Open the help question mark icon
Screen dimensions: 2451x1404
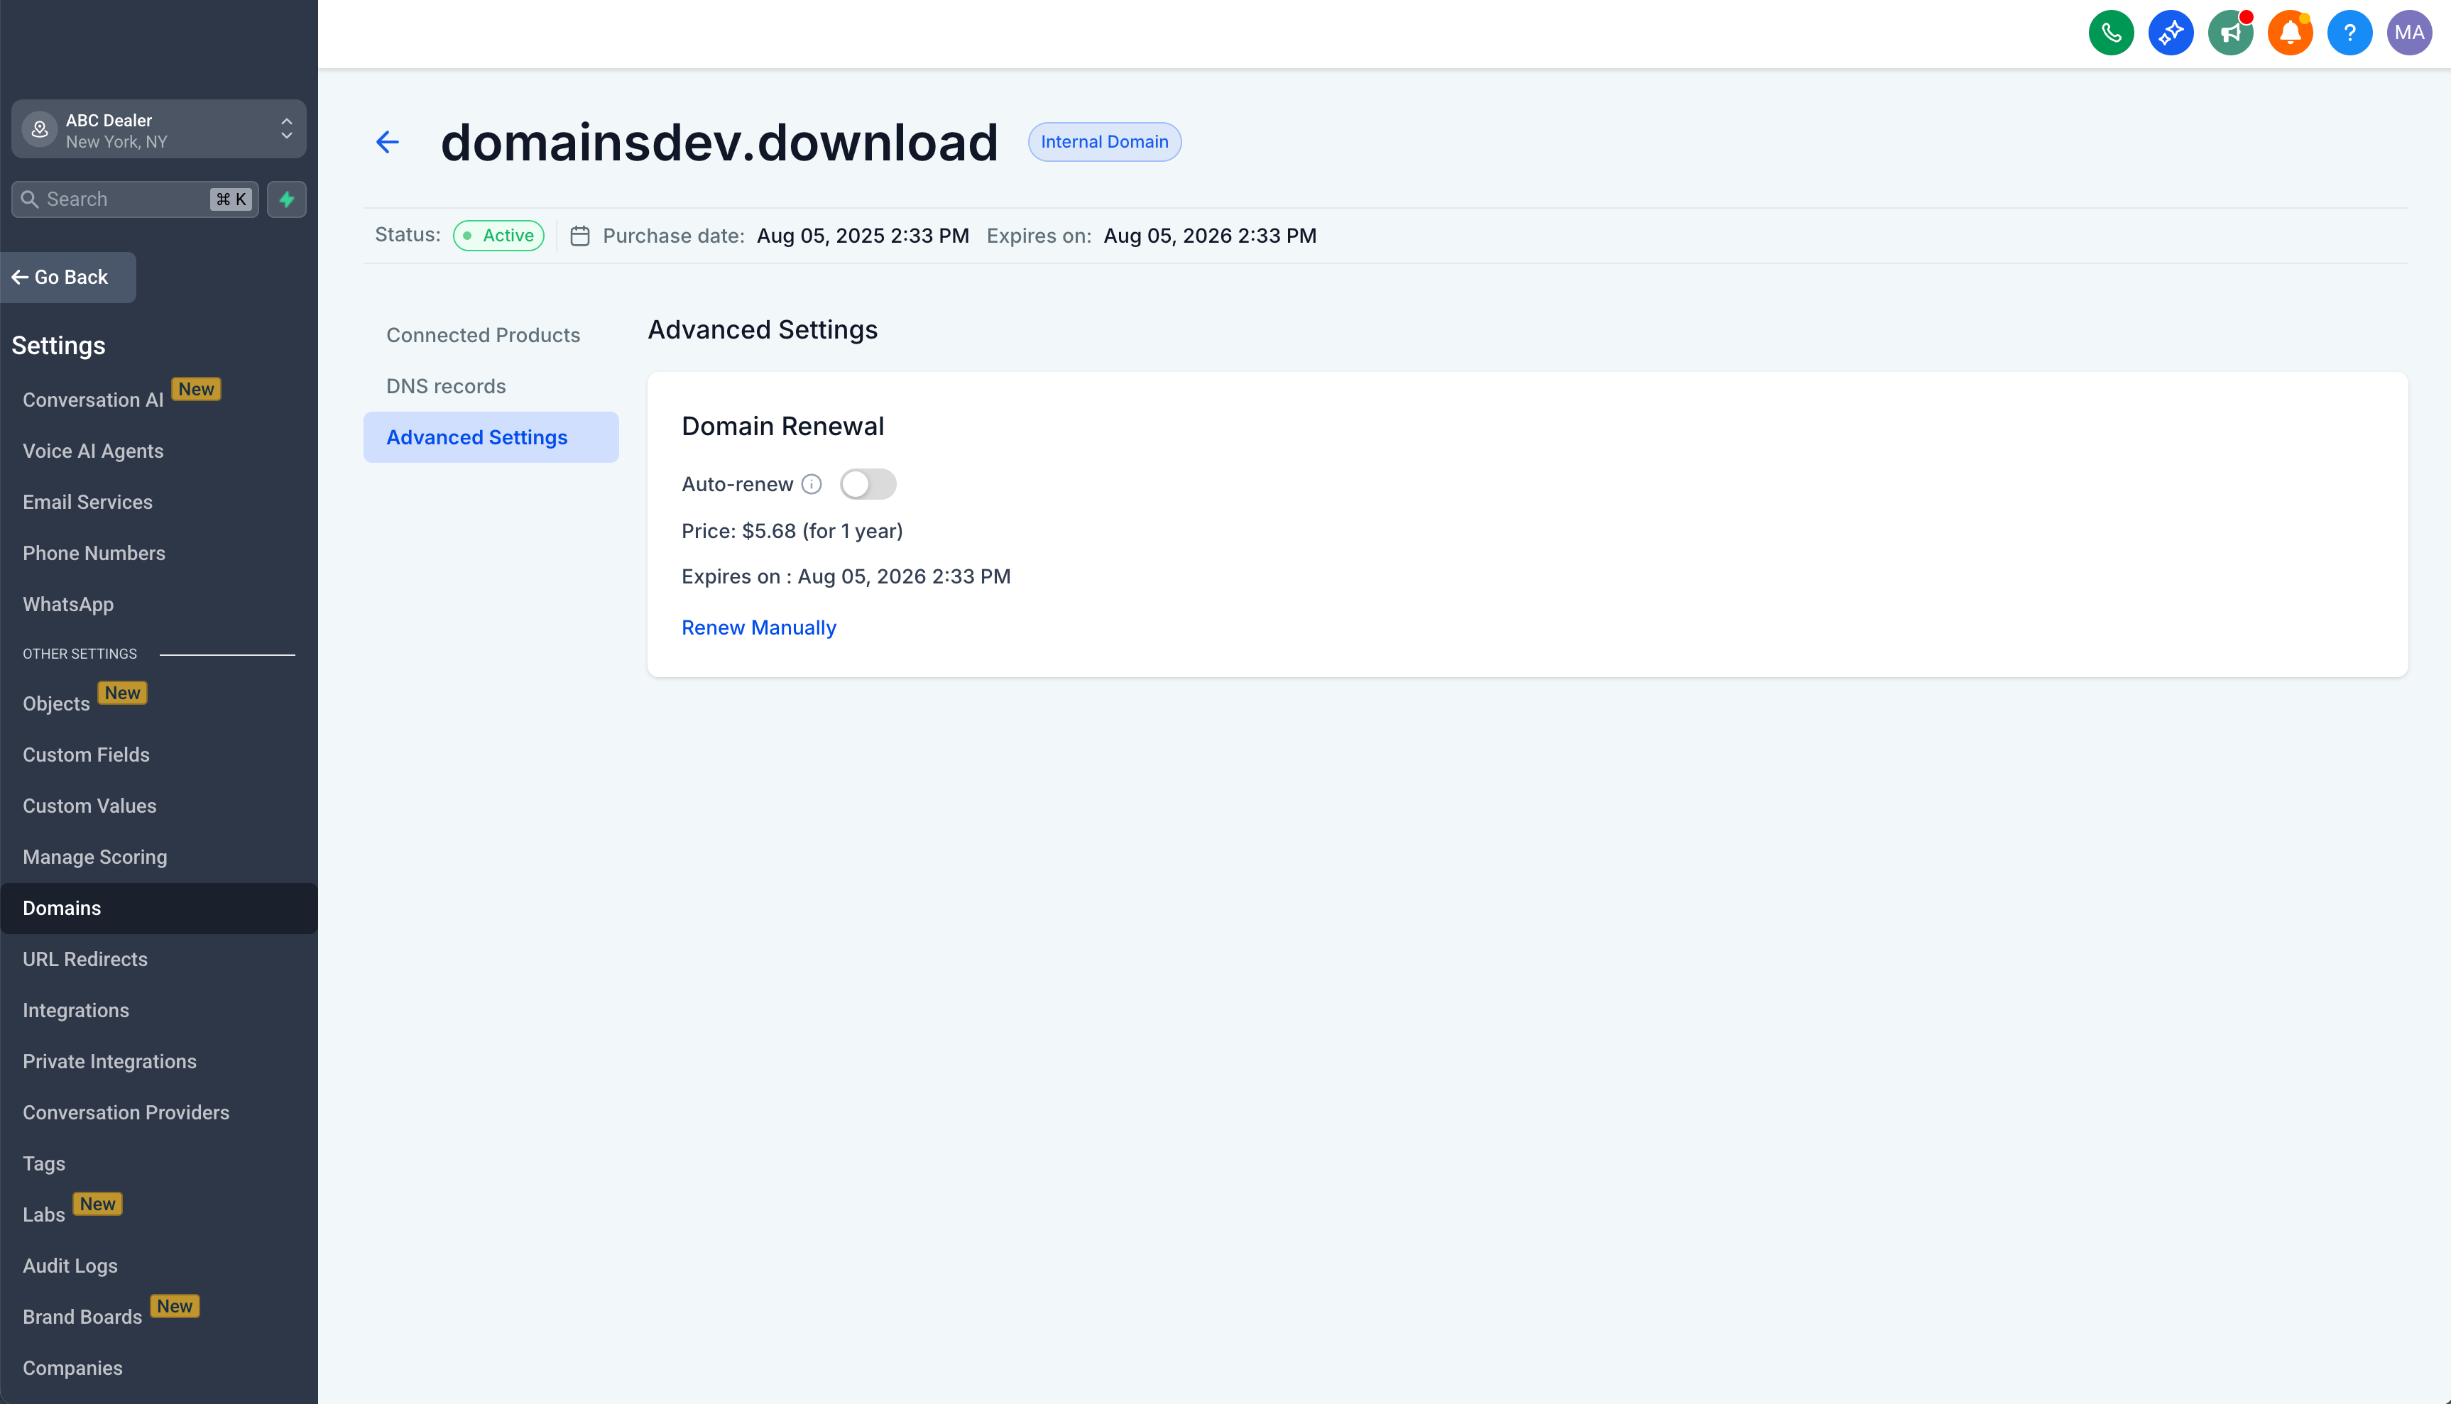(x=2349, y=32)
